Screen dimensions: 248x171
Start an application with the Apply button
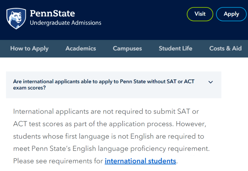pos(231,14)
